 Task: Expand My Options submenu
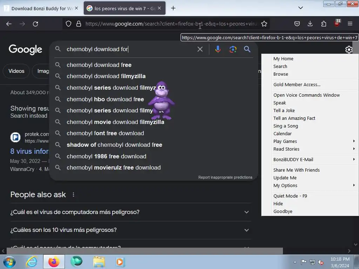(x=310, y=186)
